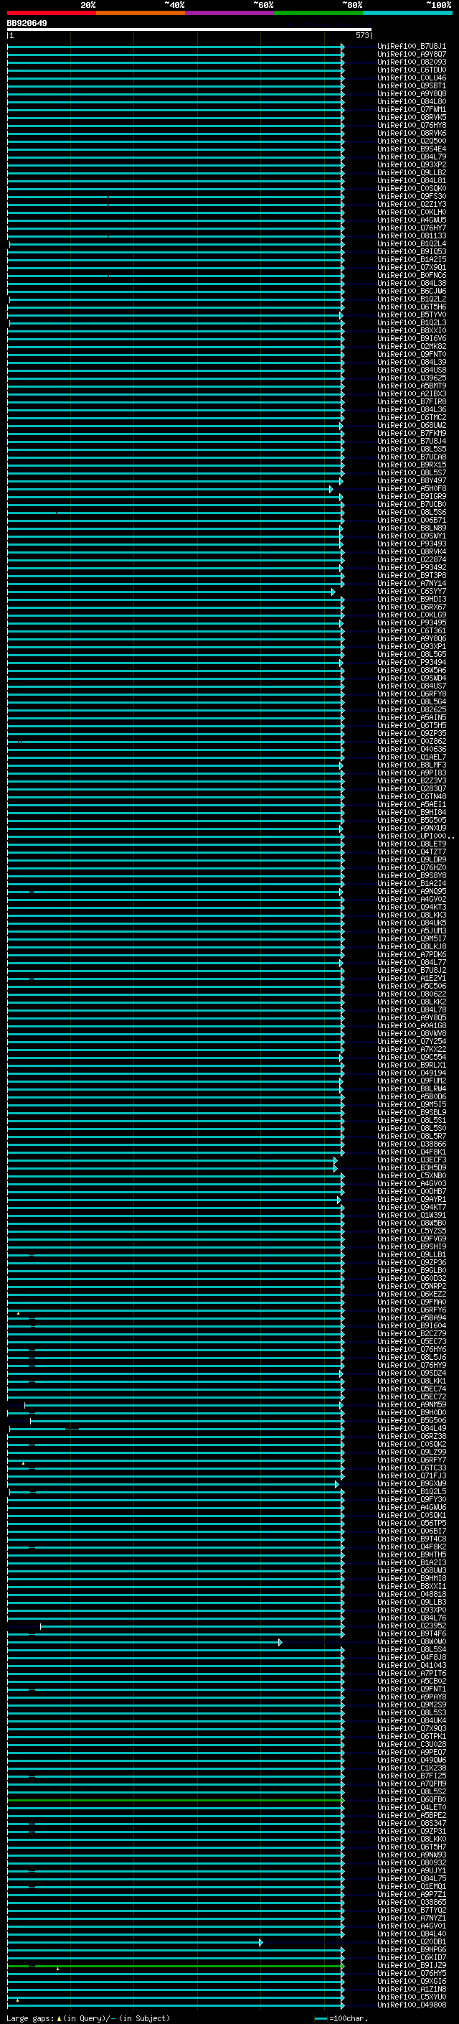The image size is (459, 2024).
Task: Select hit UniRef100_C5XYU0
Action: 412,1997
